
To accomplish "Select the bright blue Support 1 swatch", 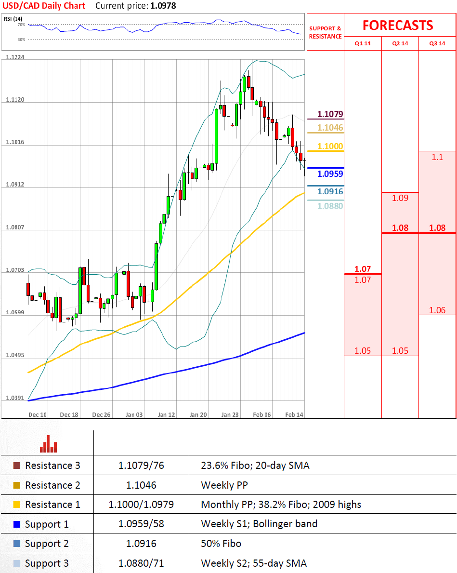I will [17, 524].
